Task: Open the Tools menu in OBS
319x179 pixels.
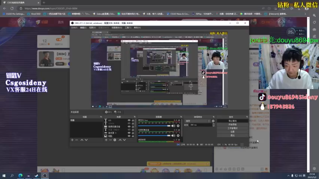Action: (128, 27)
